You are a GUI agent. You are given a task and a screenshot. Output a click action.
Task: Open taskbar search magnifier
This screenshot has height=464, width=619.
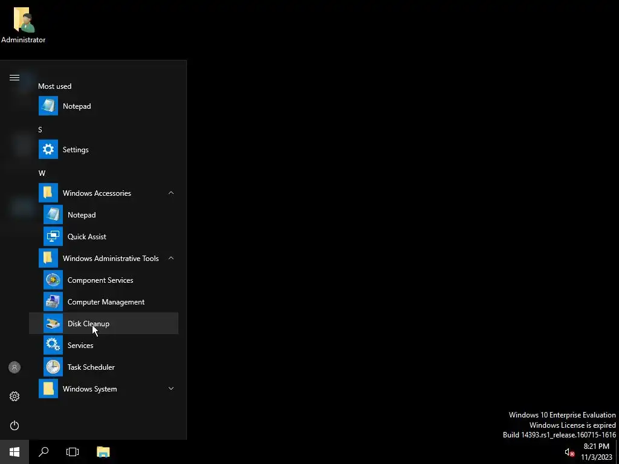44,452
